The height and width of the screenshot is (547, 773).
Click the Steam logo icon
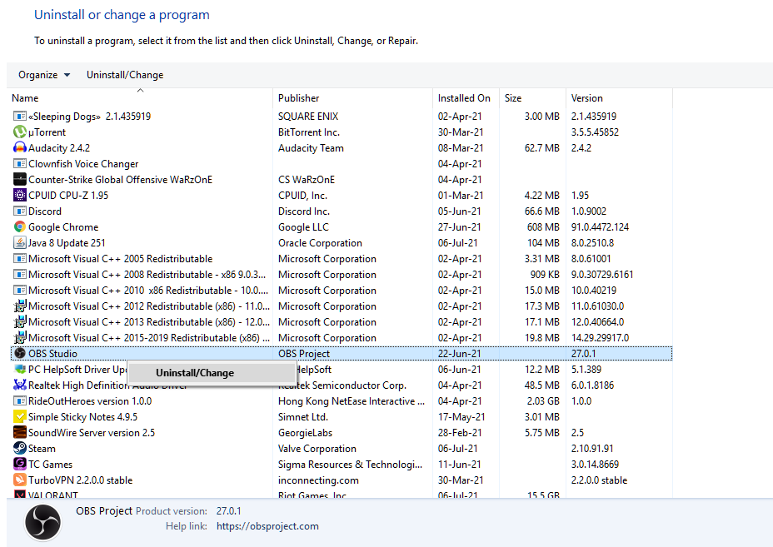20,448
